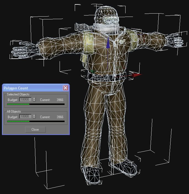The image size is (189, 194).
Task: Focus the All Objects Budget field
Action: [26, 116]
